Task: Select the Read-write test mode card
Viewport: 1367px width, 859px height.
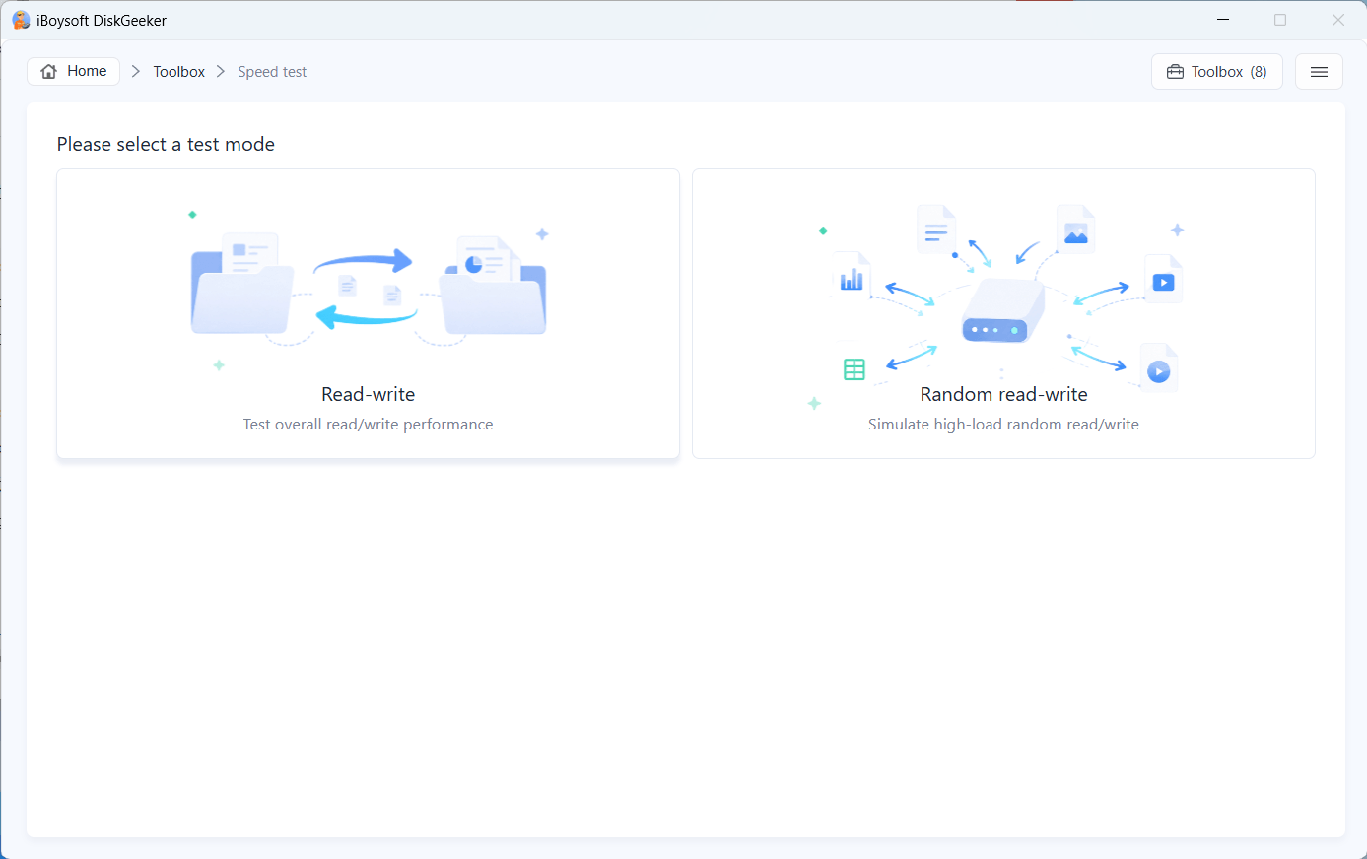Action: tap(369, 313)
